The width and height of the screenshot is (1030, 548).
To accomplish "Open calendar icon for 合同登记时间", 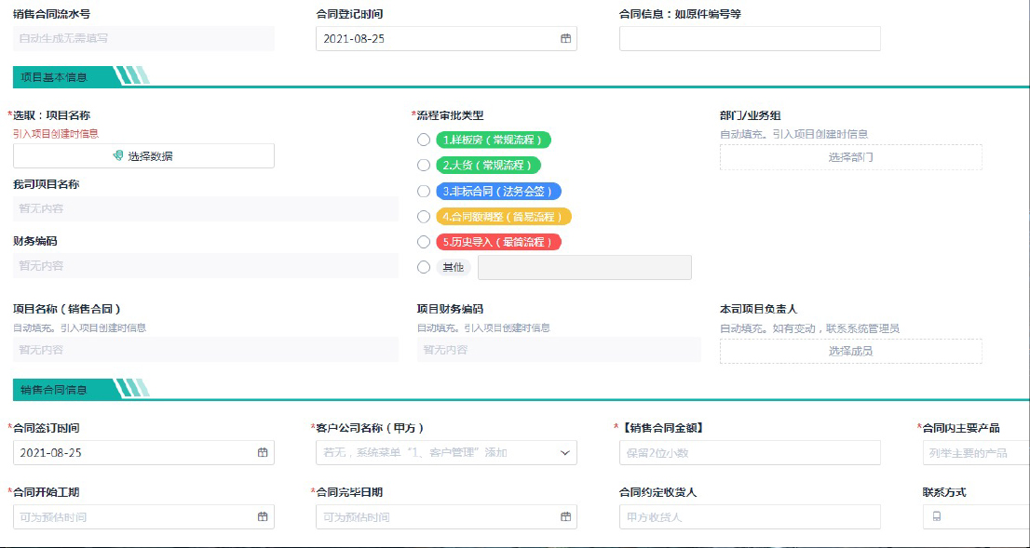I will point(565,39).
